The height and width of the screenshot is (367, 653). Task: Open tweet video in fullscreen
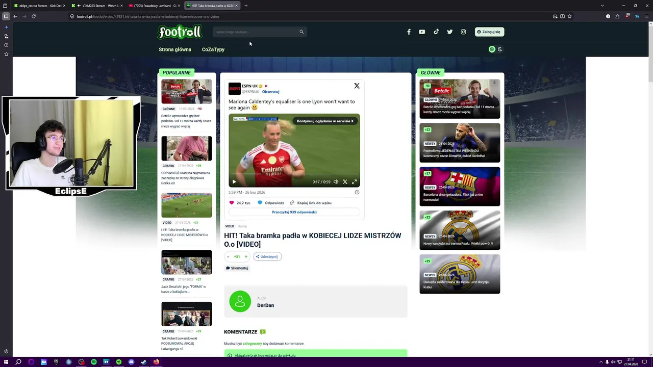pyautogui.click(x=354, y=182)
